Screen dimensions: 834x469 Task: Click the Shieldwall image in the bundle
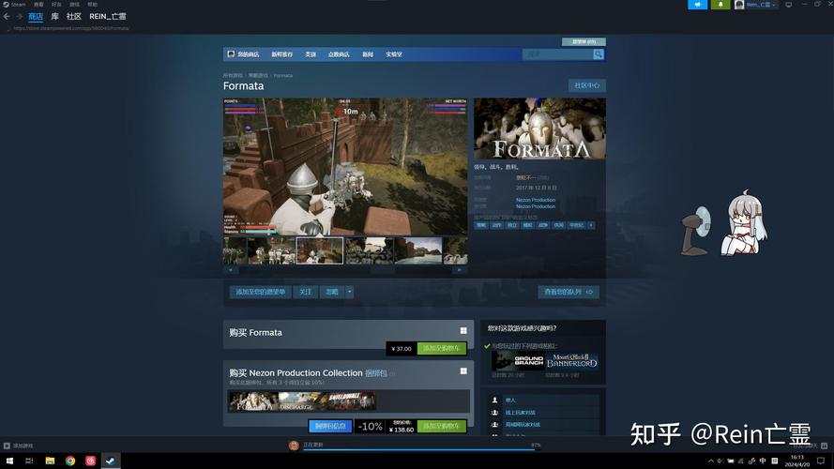coord(352,401)
